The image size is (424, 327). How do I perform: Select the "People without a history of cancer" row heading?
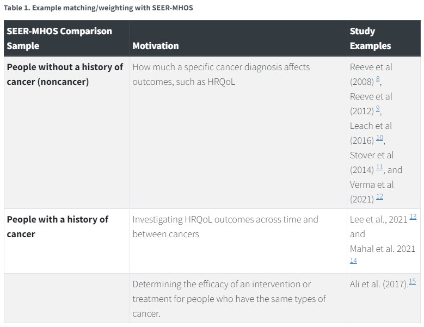[x=65, y=75]
